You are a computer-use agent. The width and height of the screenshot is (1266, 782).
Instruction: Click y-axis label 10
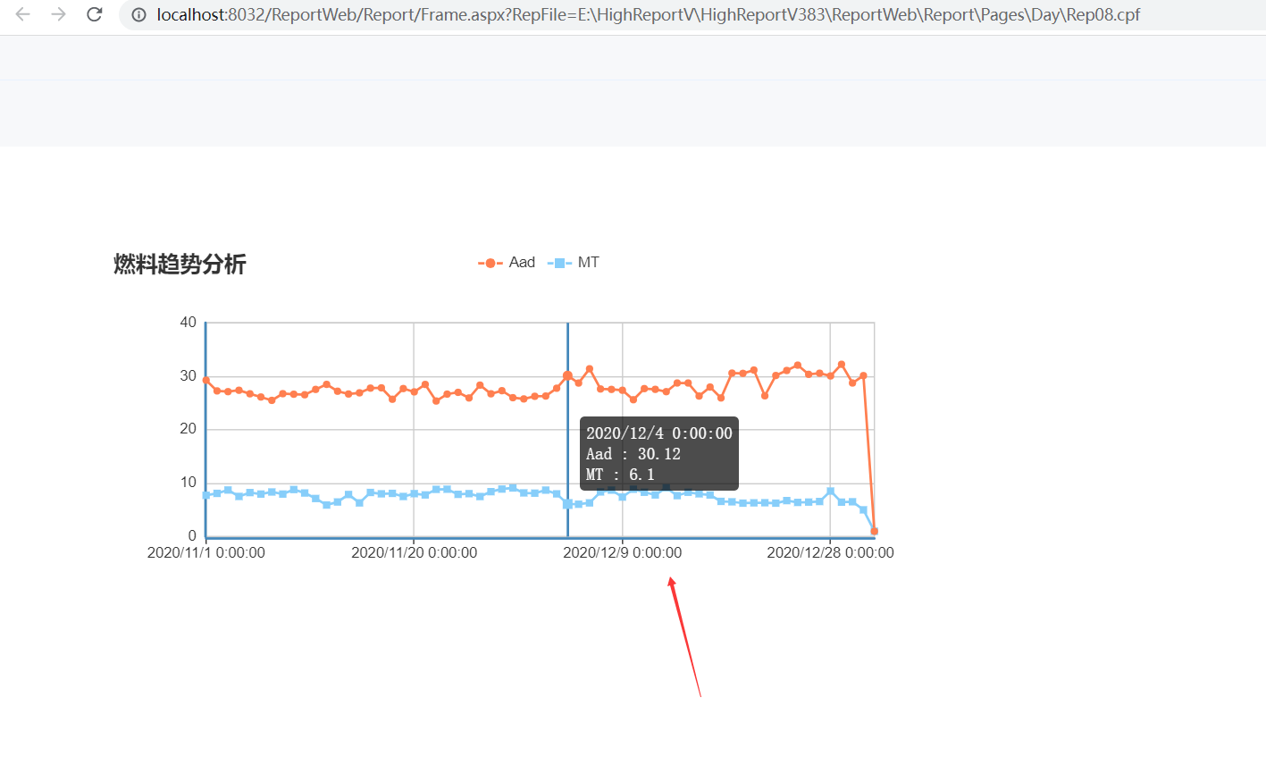pyautogui.click(x=188, y=483)
